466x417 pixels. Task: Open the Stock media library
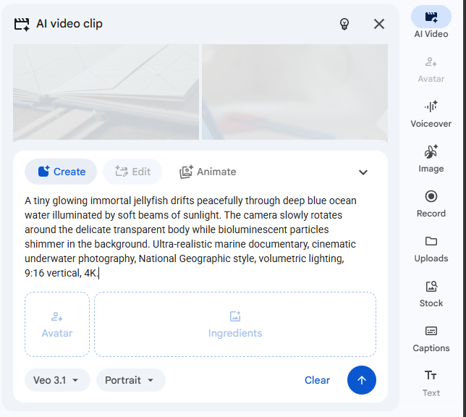(431, 294)
